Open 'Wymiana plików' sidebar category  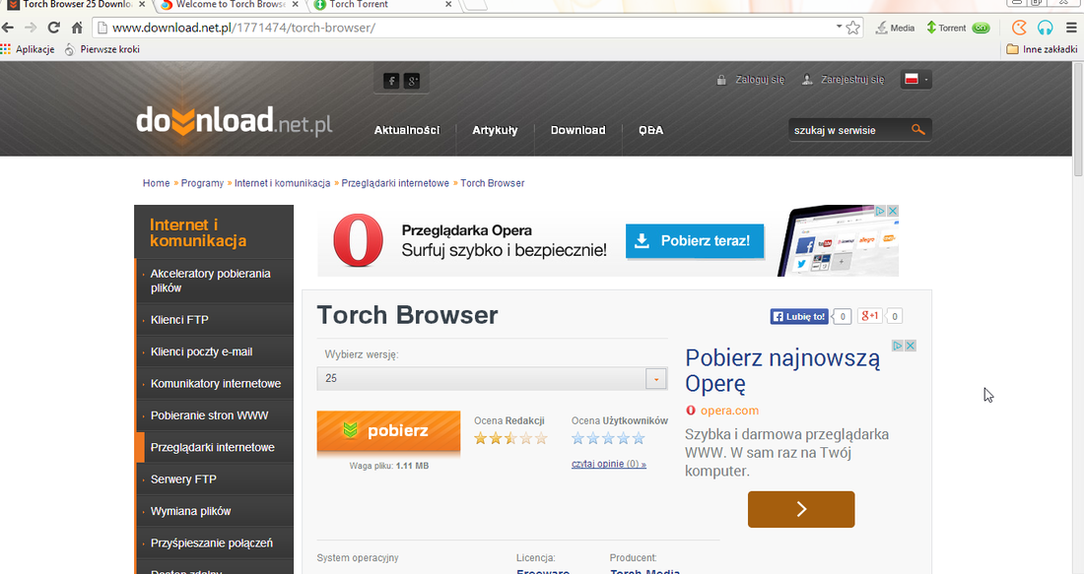pyautogui.click(x=215, y=511)
